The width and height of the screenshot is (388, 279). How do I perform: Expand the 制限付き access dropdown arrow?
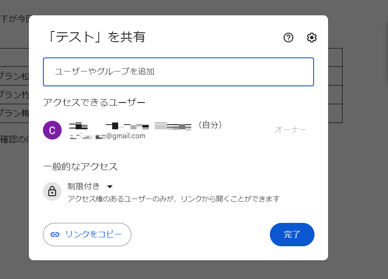[110, 186]
